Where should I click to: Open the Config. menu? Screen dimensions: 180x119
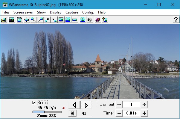[x=88, y=12]
